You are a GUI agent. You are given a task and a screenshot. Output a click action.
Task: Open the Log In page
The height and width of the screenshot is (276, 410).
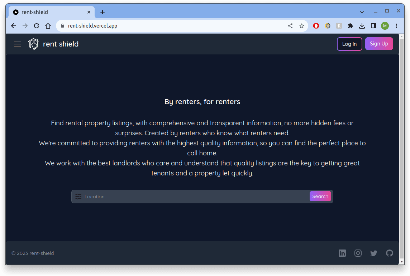349,44
